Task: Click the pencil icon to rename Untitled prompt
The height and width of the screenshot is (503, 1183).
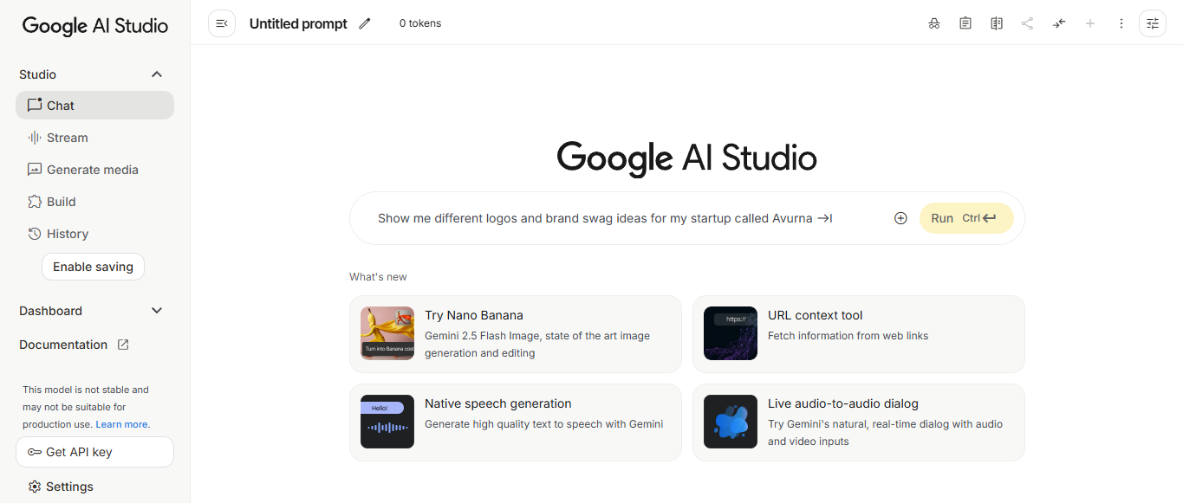Action: pyautogui.click(x=365, y=23)
